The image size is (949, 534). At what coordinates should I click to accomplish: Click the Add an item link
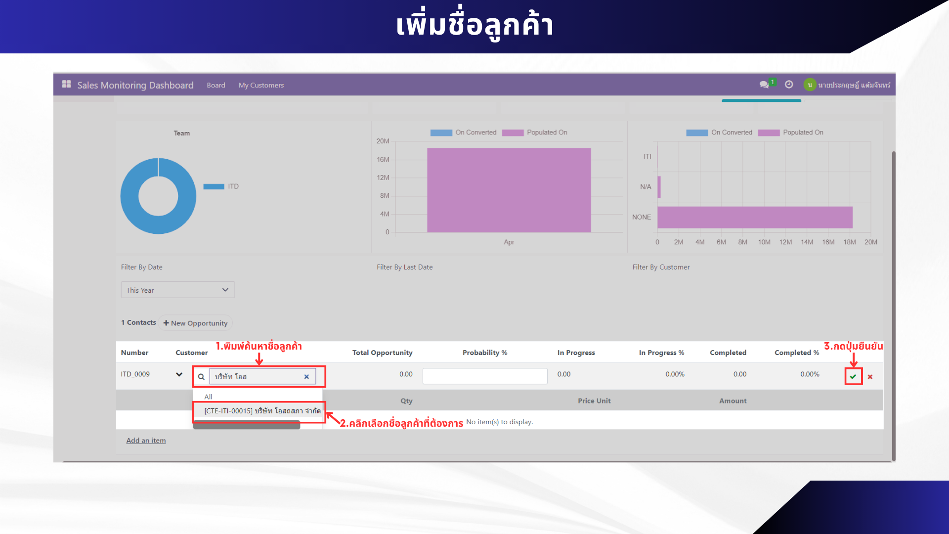pos(146,441)
